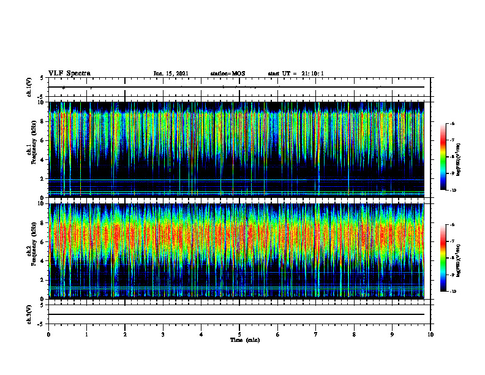Click the "VLF Spectra" plot title
This screenshot has width=485, height=375.
pyautogui.click(x=70, y=74)
